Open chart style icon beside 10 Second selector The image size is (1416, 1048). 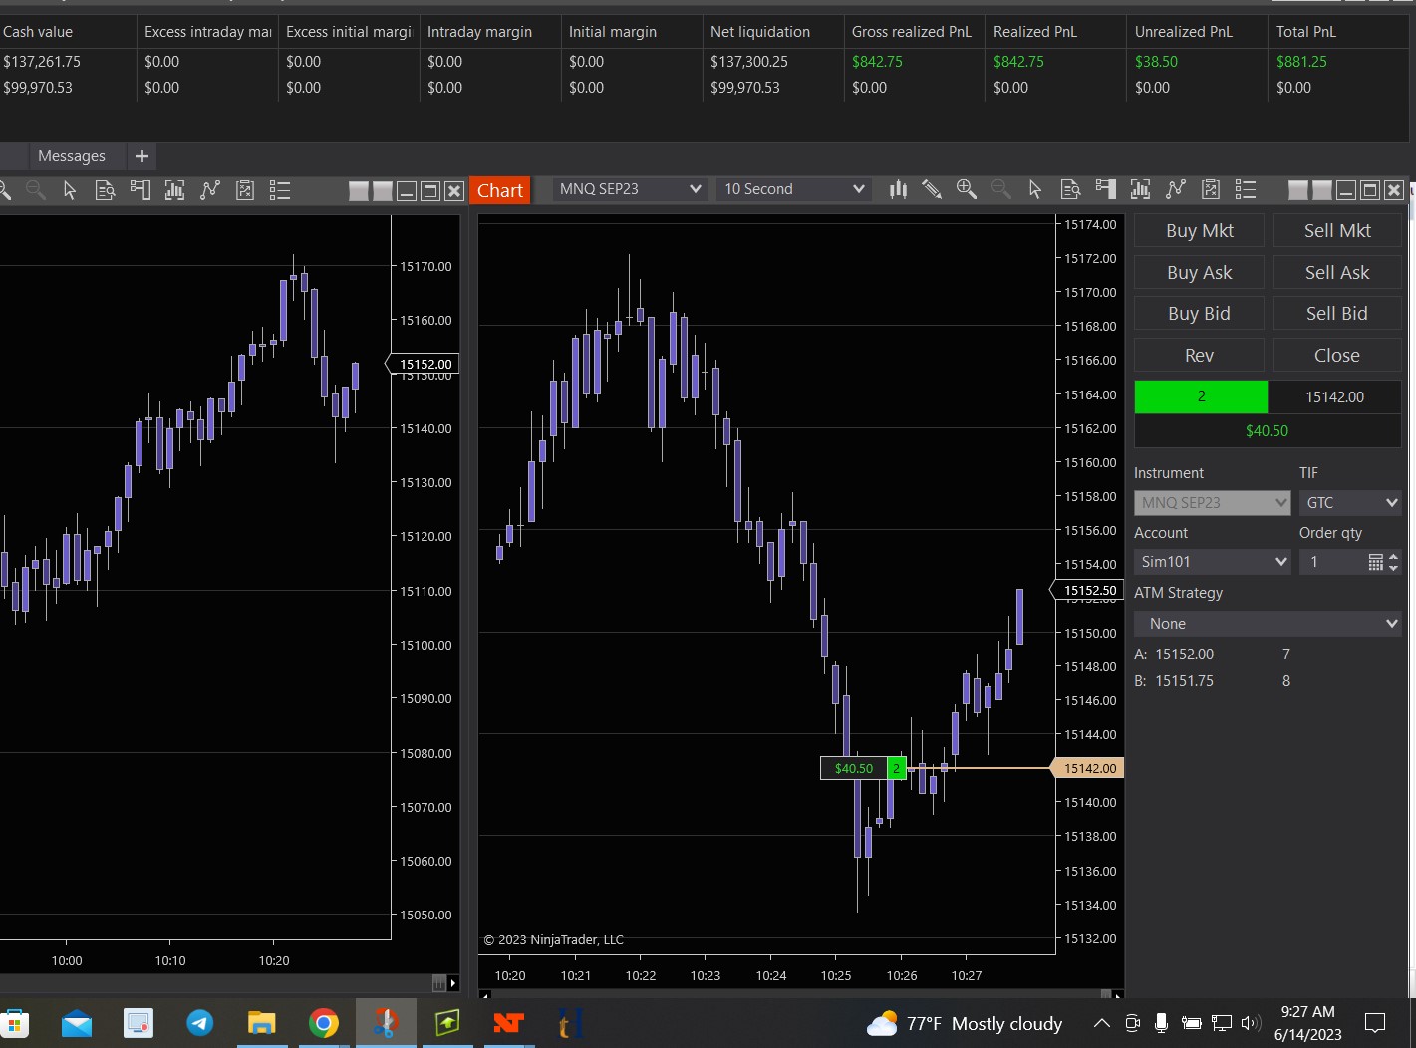point(898,189)
